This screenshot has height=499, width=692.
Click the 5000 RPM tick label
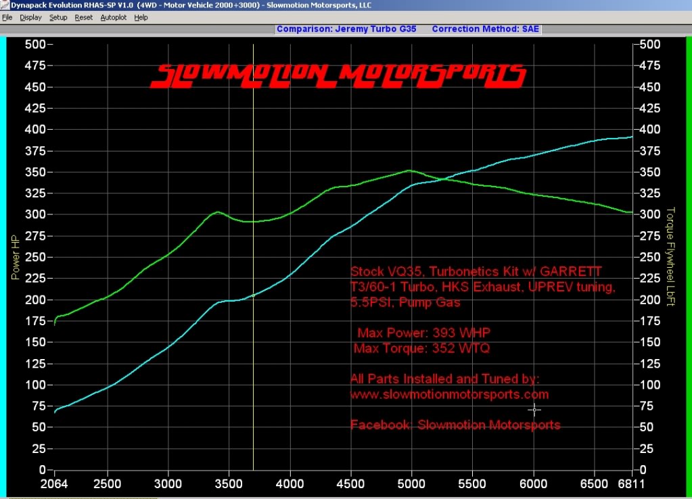[x=411, y=484]
